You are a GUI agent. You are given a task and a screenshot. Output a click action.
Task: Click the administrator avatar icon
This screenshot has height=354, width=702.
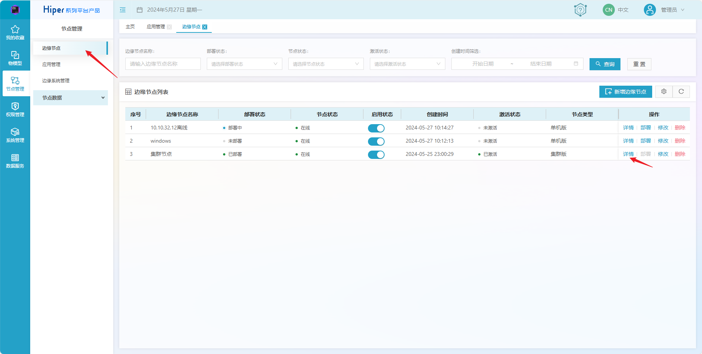point(650,10)
